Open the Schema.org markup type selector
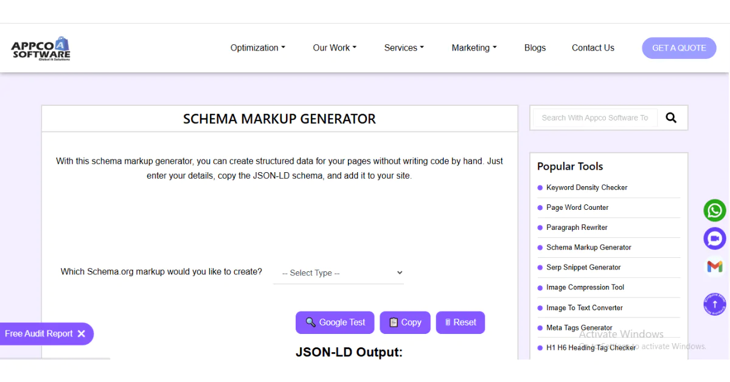 [338, 273]
